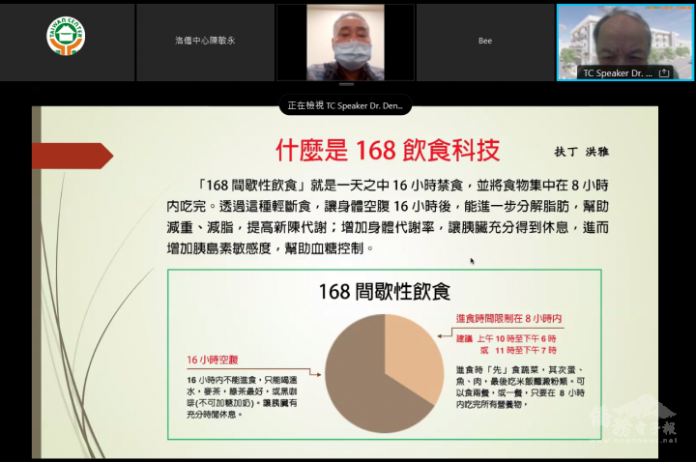696x462 pixels.
Task: Select the 洛僑中心陳敬永 participant tile
Action: pos(206,42)
